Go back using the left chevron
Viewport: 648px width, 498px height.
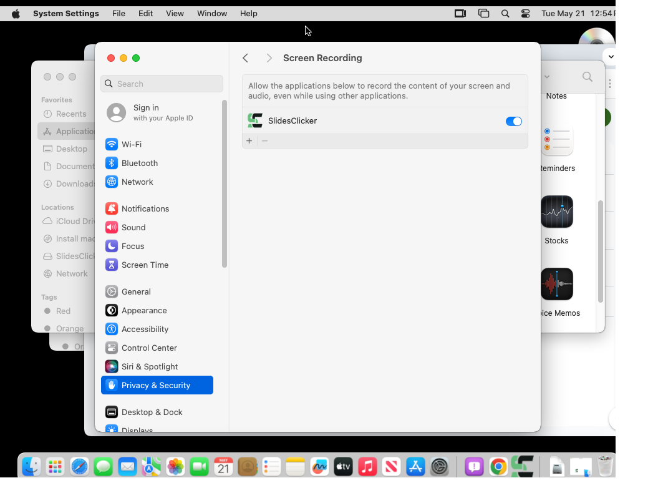click(246, 58)
